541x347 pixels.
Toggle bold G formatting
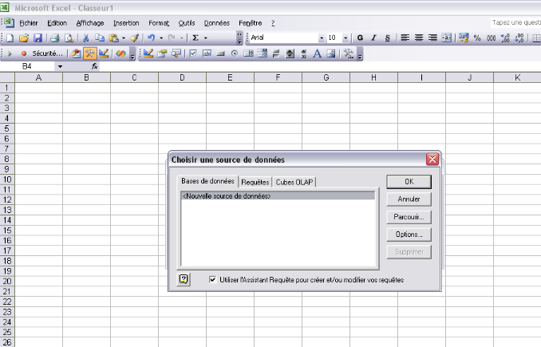pos(360,38)
